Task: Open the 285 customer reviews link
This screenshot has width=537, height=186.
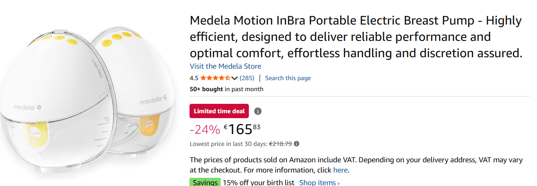Action: [247, 78]
